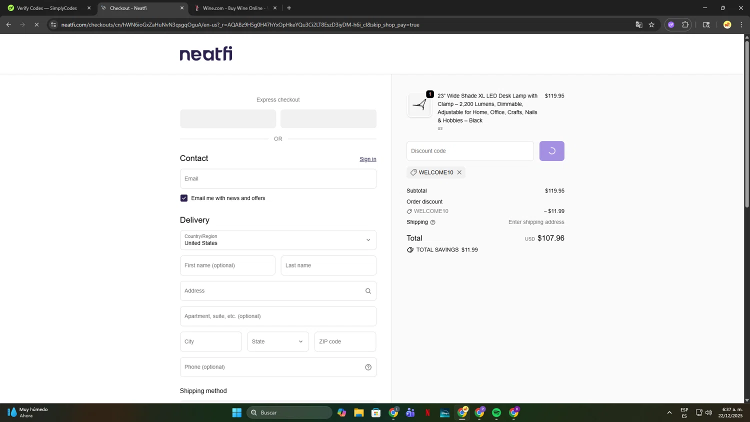This screenshot has width=750, height=422.
Task: Show hidden system tray icons
Action: pyautogui.click(x=669, y=412)
